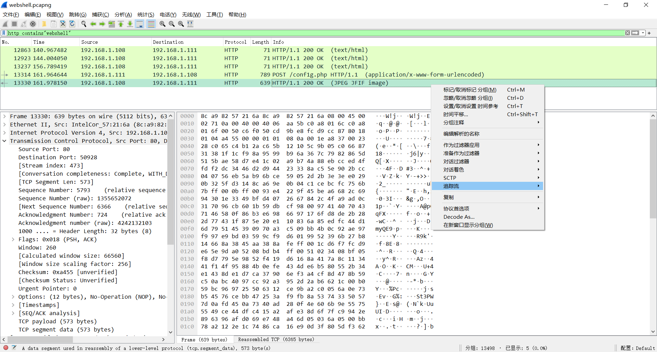
Task: Expand the Ethernet II tree row
Action: click(x=4, y=124)
